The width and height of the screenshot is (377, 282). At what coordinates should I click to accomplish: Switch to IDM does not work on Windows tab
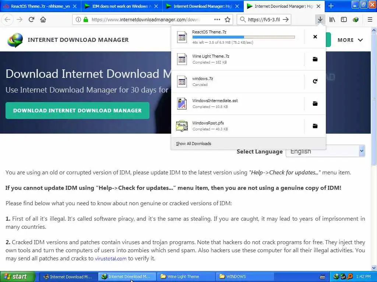[121, 6]
